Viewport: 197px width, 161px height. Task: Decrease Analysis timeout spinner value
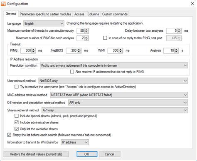[176, 52]
